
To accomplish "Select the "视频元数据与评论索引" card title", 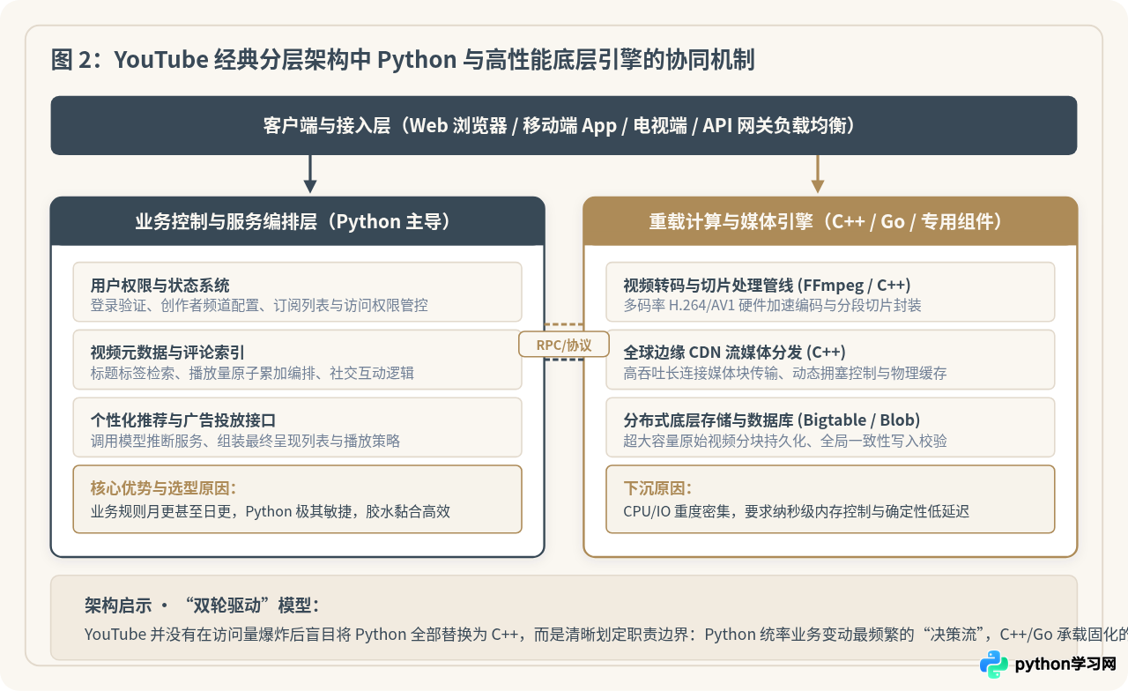I will click(167, 353).
